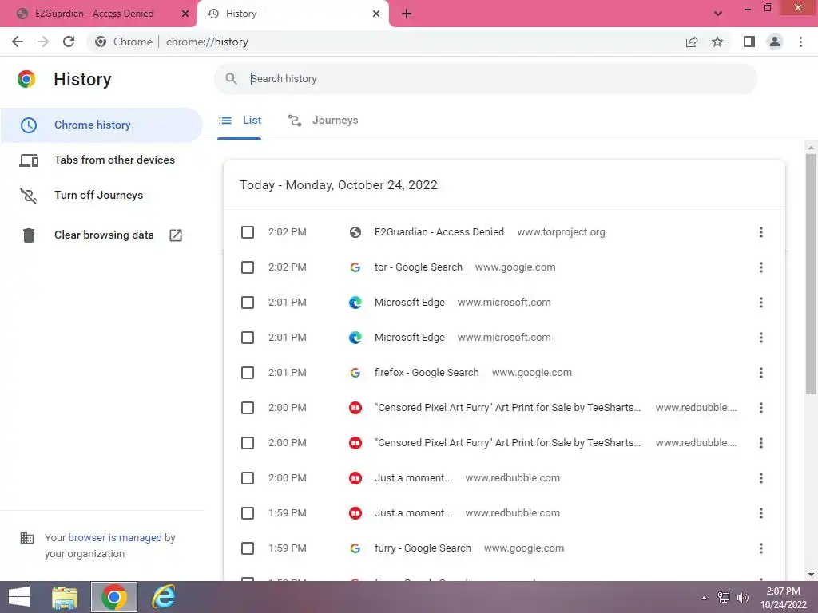818x613 pixels.
Task: Go back using the back arrow
Action: pyautogui.click(x=18, y=42)
